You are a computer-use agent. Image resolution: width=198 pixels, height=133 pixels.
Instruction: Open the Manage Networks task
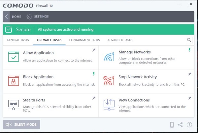135,52
